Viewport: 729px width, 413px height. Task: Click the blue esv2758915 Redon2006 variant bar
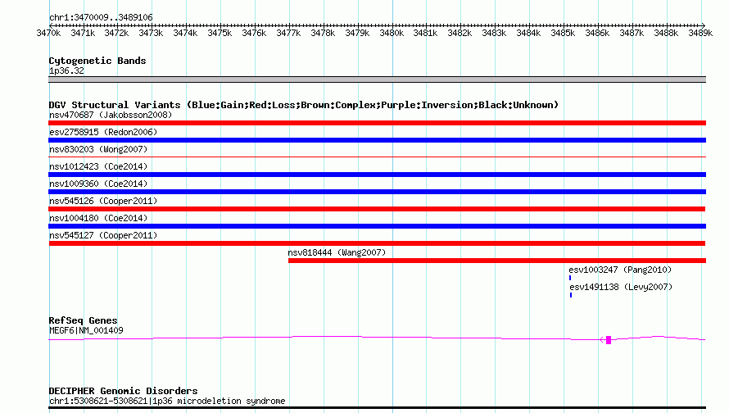click(x=377, y=140)
